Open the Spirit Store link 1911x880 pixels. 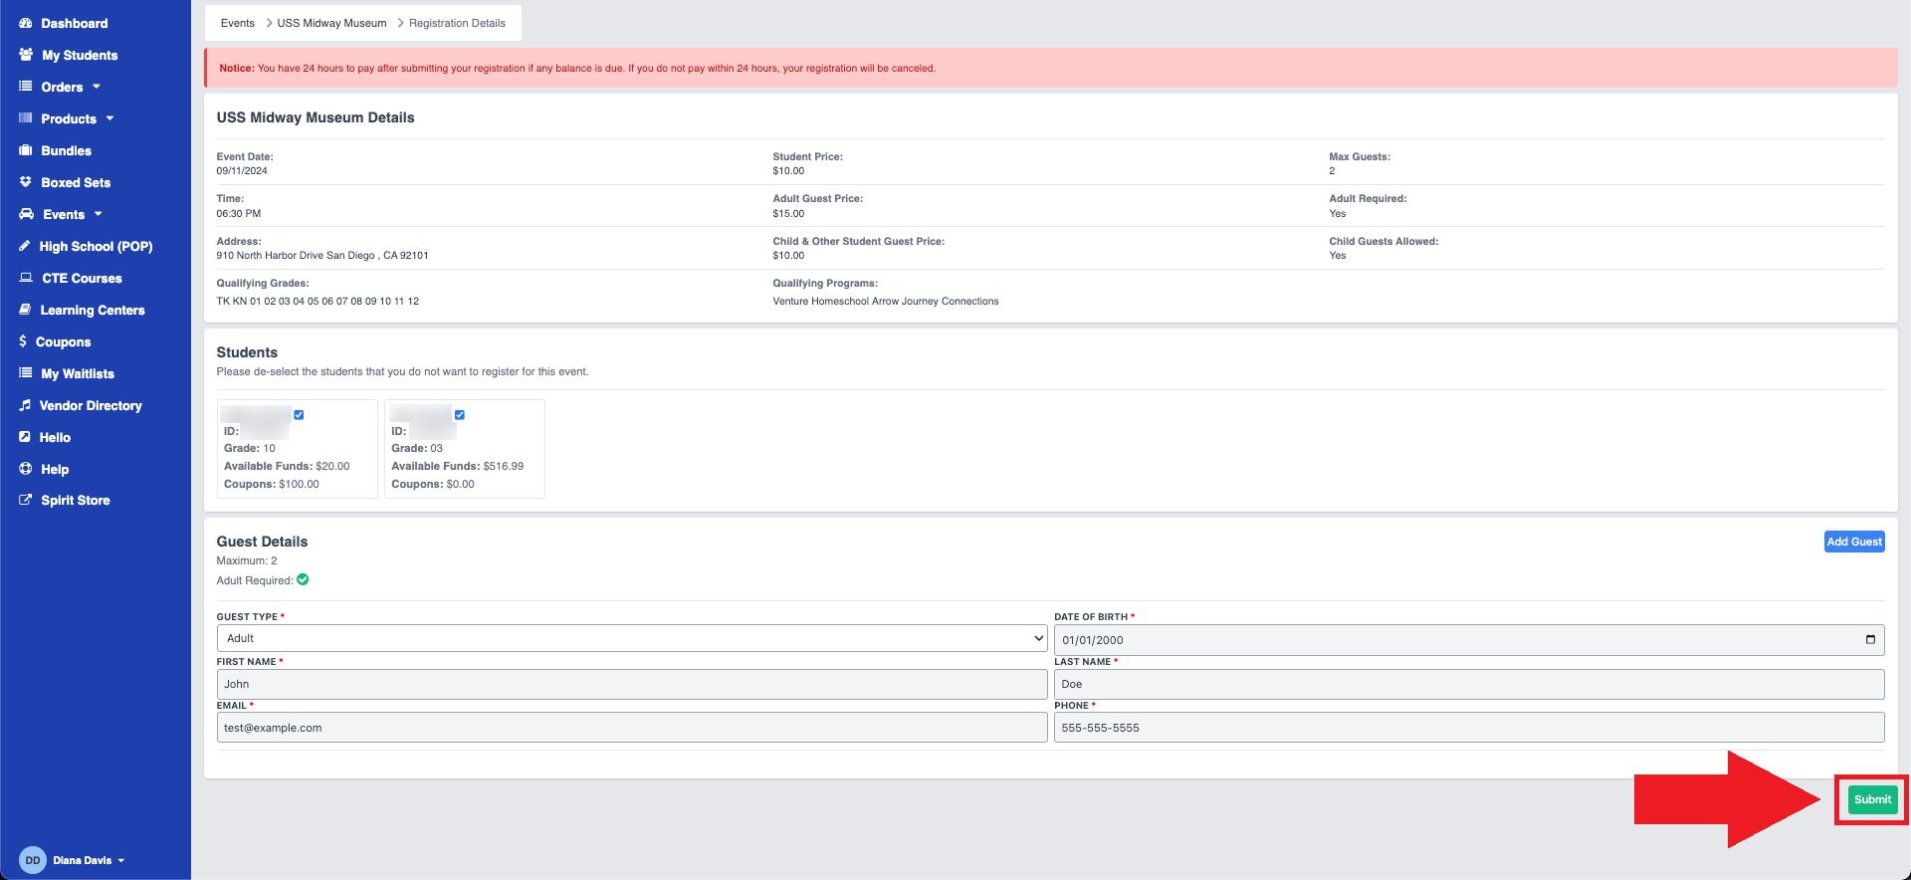click(76, 500)
